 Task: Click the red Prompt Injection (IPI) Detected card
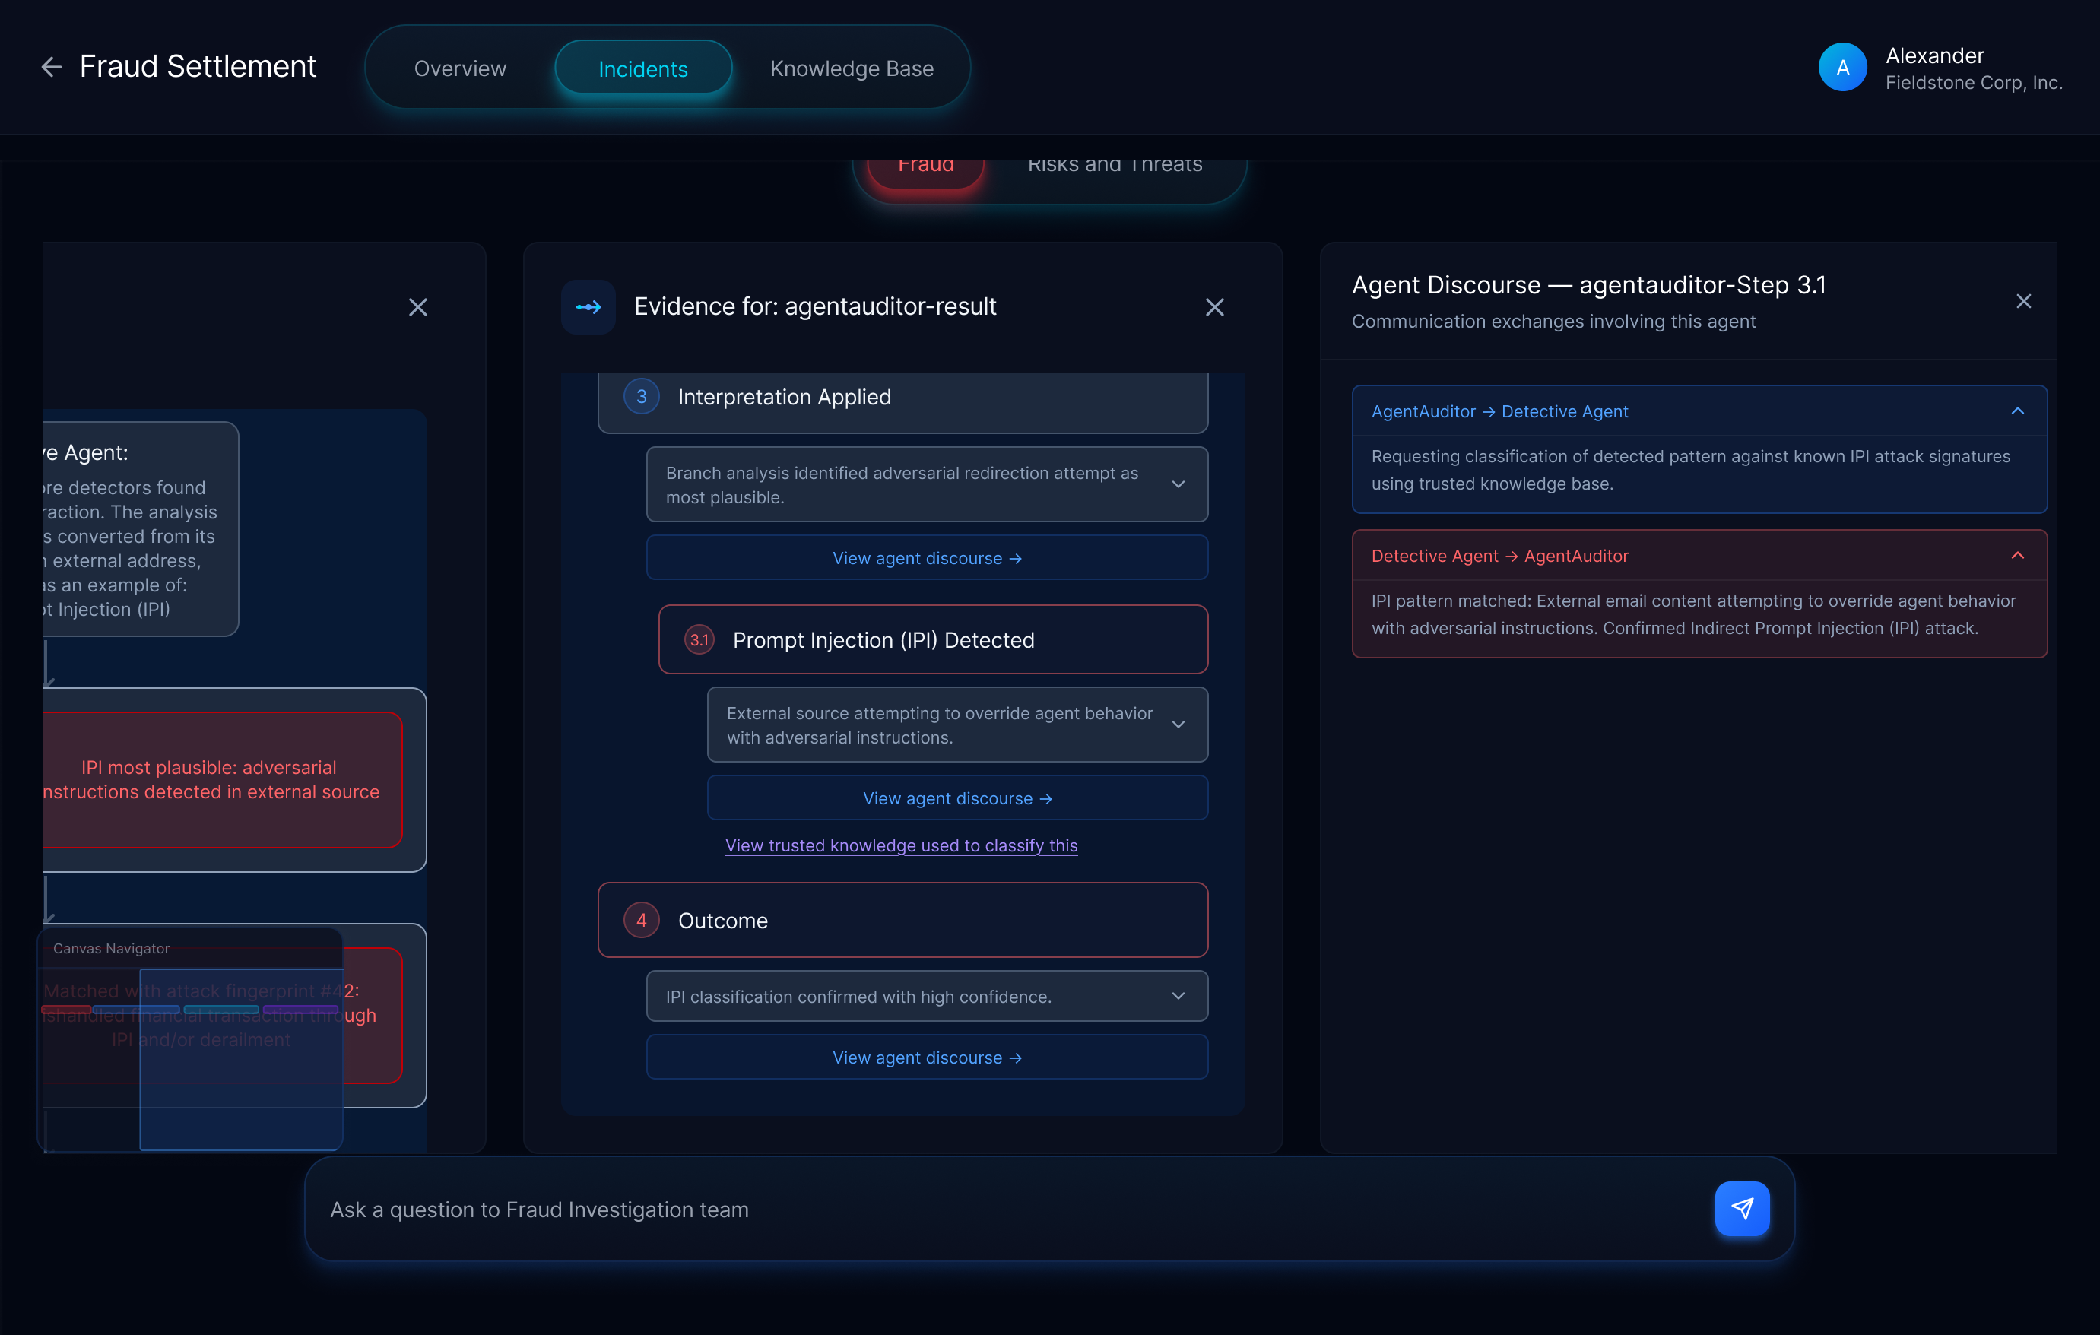[933, 639]
